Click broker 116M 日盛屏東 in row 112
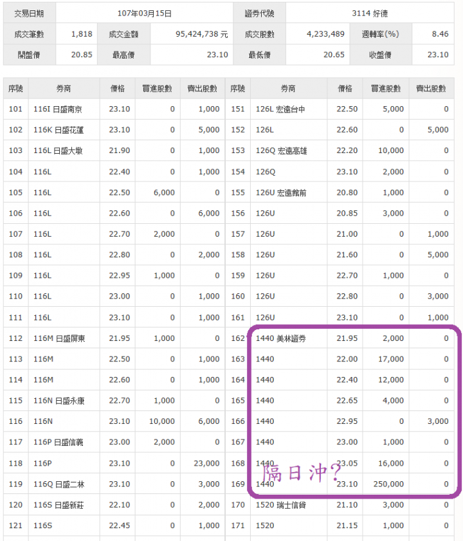Image resolution: width=463 pixels, height=541 pixels. tap(59, 338)
